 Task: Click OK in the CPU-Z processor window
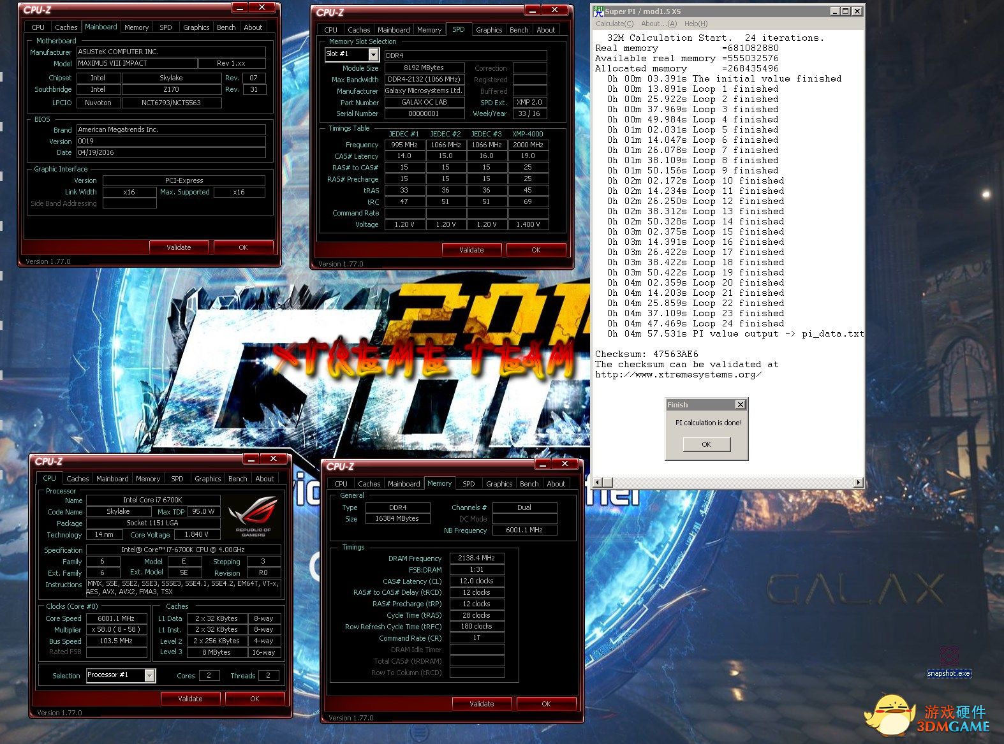pos(255,699)
